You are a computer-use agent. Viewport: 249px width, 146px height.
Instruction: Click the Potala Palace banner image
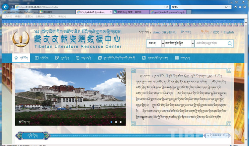pyautogui.click(x=70, y=97)
